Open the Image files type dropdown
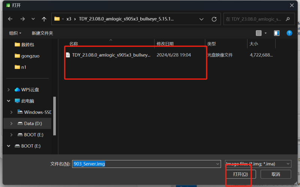300x187 pixels. [258, 164]
